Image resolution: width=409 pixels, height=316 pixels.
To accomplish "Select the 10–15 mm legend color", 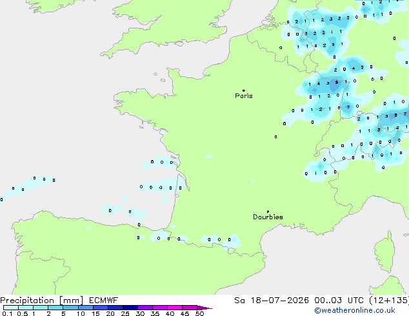I will pos(86,308).
